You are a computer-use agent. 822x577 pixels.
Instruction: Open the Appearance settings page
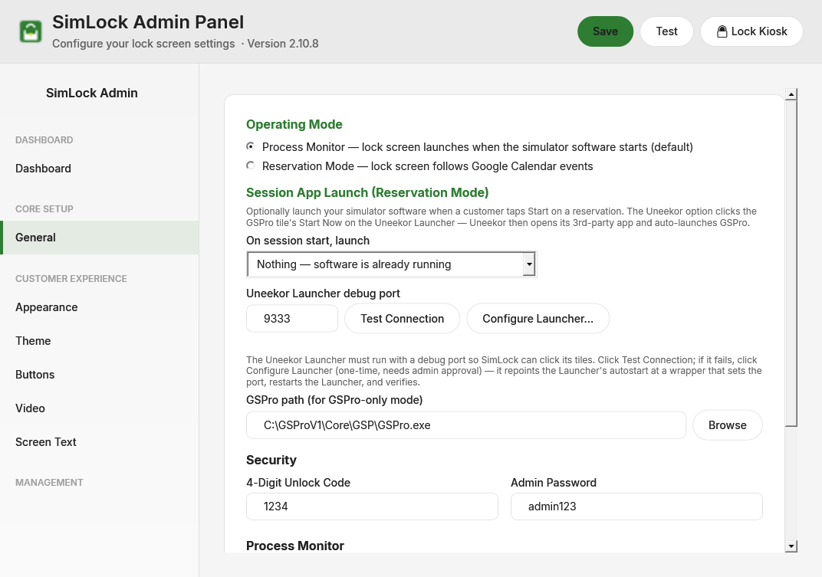point(100,307)
